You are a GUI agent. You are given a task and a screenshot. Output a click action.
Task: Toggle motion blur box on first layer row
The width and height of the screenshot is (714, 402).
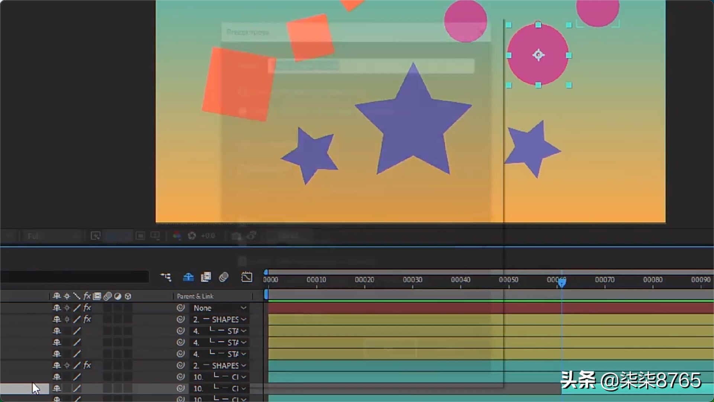[x=107, y=308]
